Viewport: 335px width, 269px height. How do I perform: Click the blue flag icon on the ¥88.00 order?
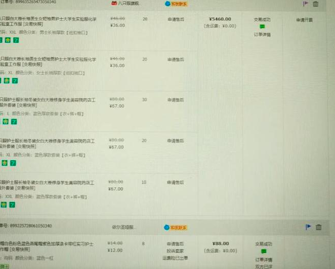click(x=308, y=227)
